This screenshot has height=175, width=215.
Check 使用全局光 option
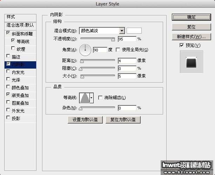coord(118,50)
